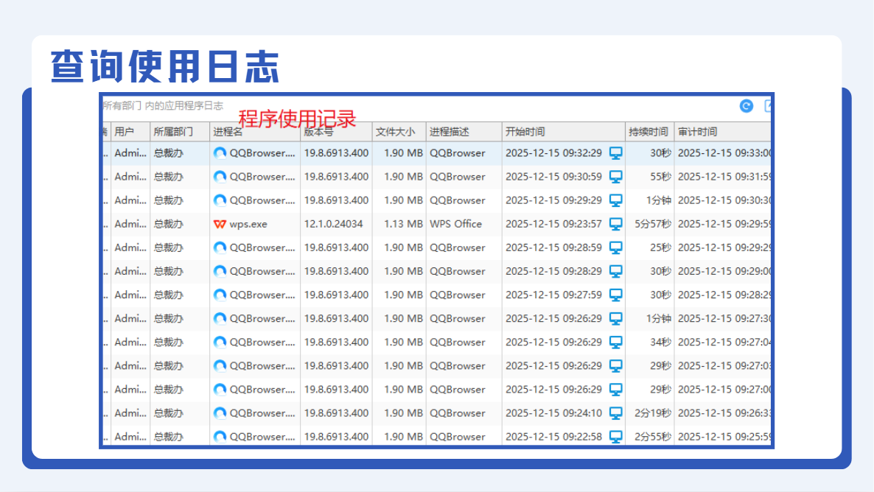Click QQBrowser icon in row started 09:29:29
Screen dimensions: 874x492
point(220,200)
